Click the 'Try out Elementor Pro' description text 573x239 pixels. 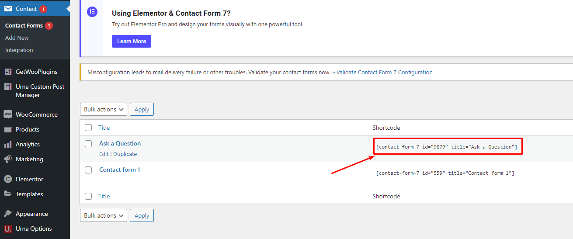coord(208,24)
